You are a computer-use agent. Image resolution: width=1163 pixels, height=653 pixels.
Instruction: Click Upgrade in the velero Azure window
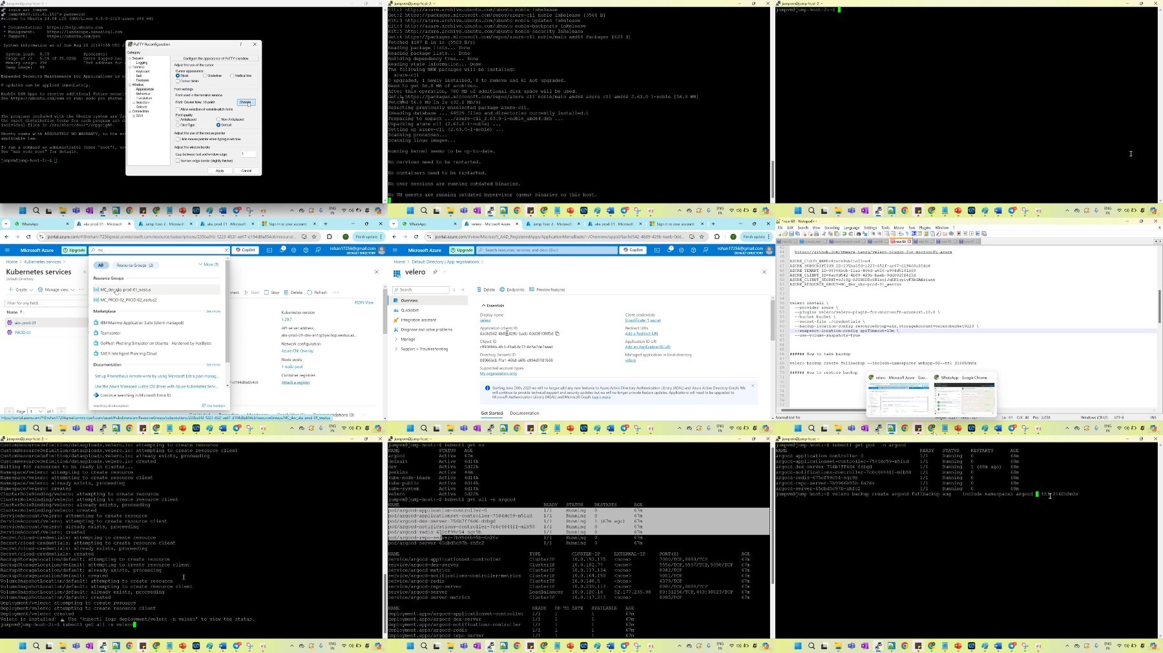point(462,250)
